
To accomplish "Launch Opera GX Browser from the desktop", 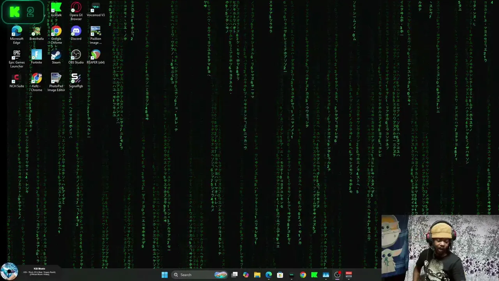I will 76,12.
